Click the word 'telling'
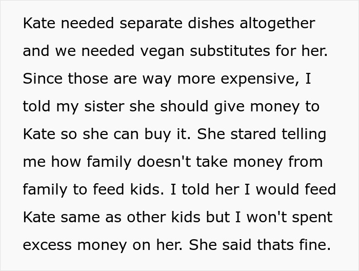Image resolution: width=359 pixels, height=271 pixels. (302, 134)
